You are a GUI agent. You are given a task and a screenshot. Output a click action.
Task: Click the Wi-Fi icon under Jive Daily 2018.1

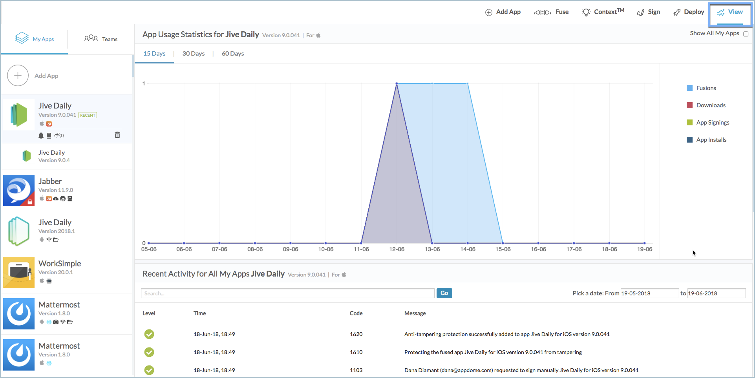click(49, 239)
